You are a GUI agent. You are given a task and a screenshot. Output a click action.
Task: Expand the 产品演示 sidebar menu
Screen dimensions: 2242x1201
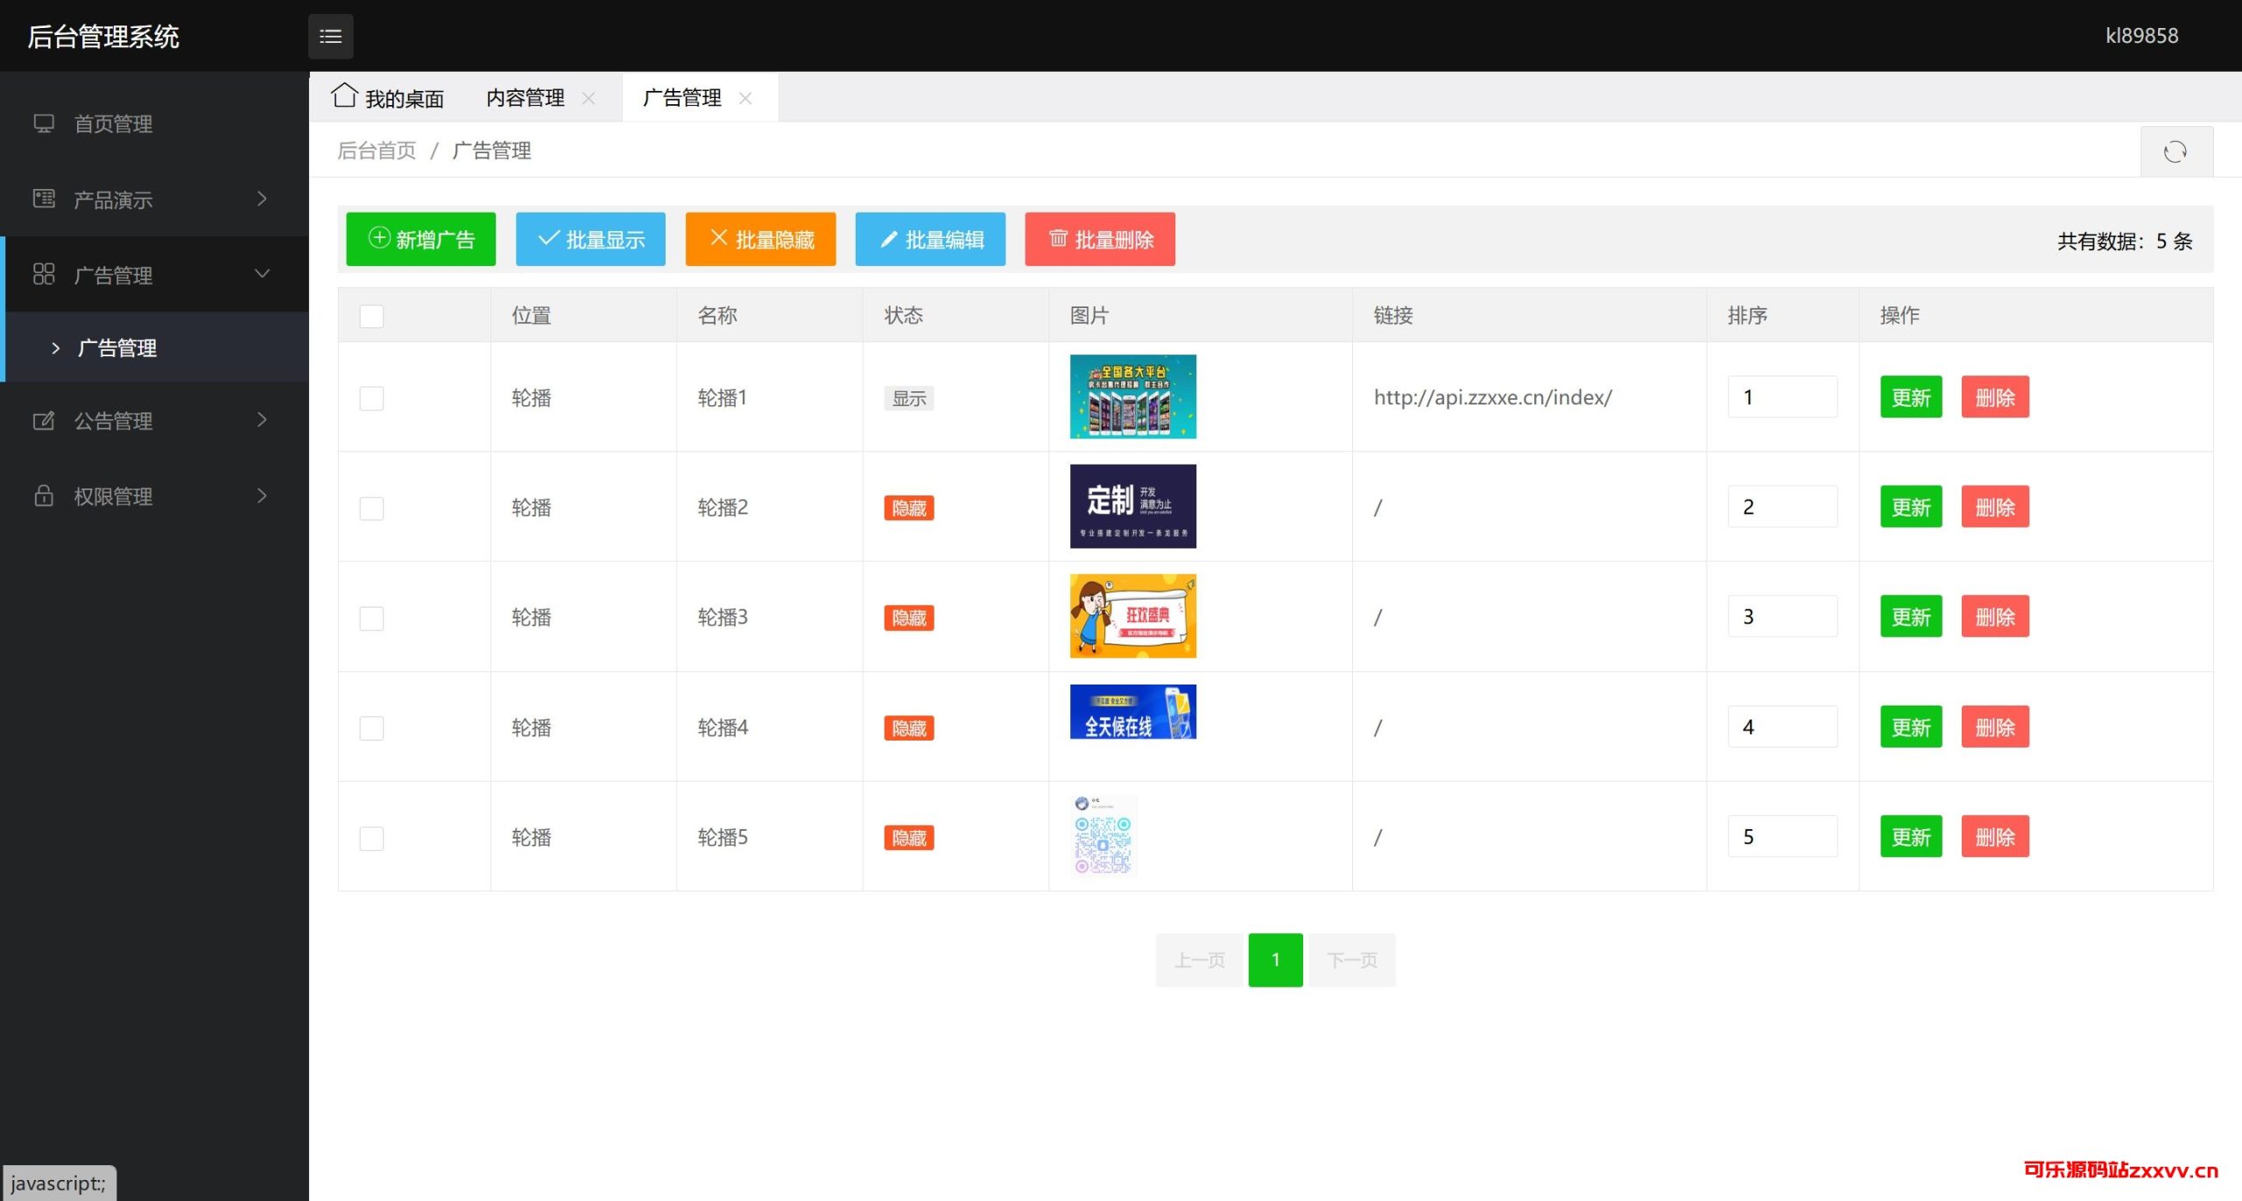coord(261,199)
